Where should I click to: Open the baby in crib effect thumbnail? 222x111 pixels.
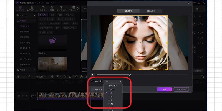tap(53, 65)
